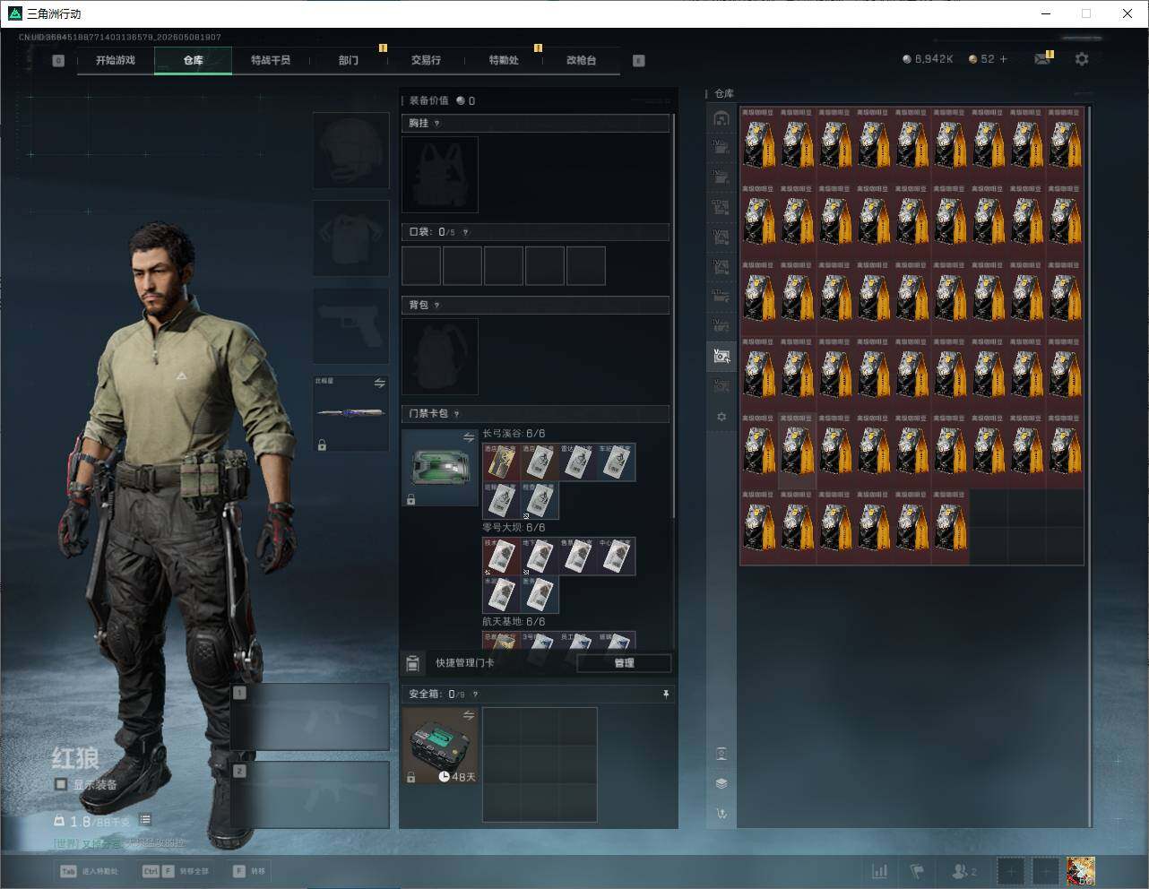This screenshot has width=1149, height=889.
Task: Select the empty backpack slot
Action: click(440, 357)
